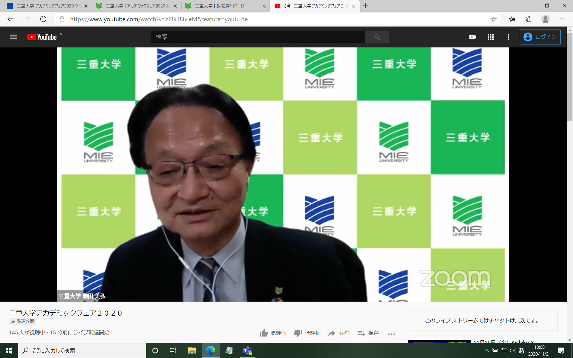Viewport: 573px width, 358px height.
Task: Open the volume control in system tray
Action: tap(513, 351)
